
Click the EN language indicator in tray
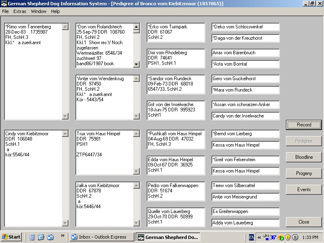coord(252,237)
